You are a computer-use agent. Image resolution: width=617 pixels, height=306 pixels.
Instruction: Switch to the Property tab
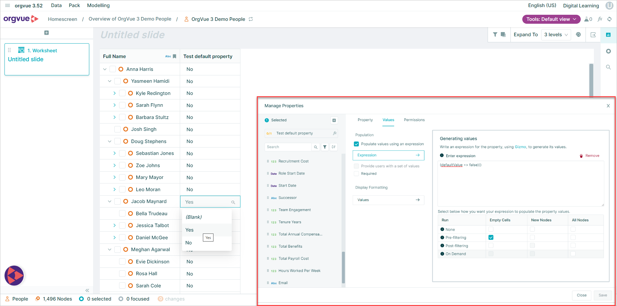365,120
